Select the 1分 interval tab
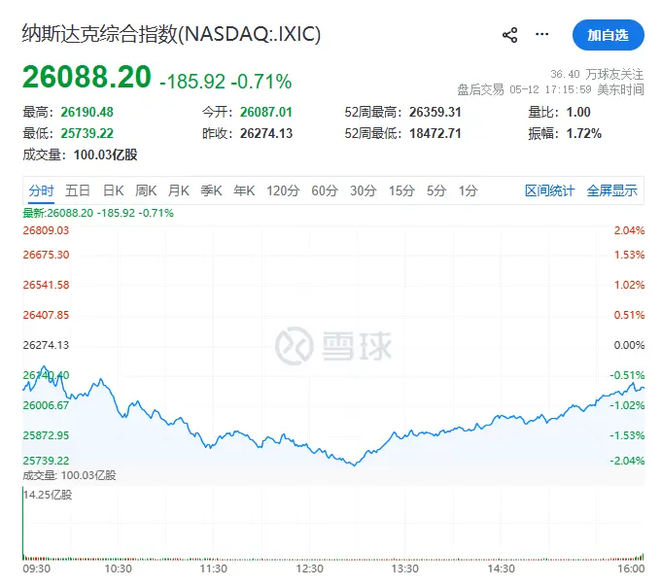The width and height of the screenshot is (661, 586). 468,190
